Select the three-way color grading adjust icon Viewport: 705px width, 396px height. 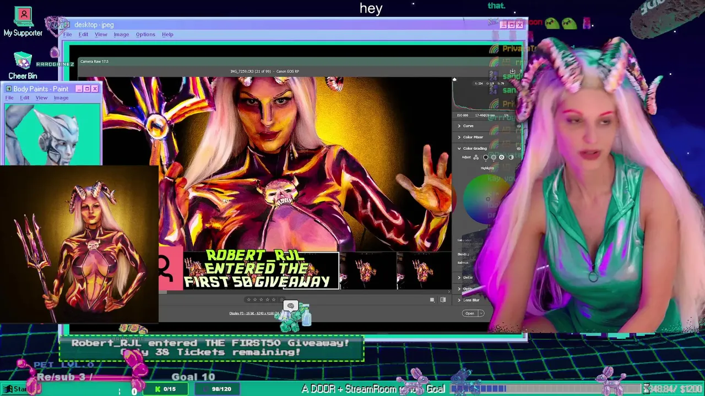[x=476, y=157]
